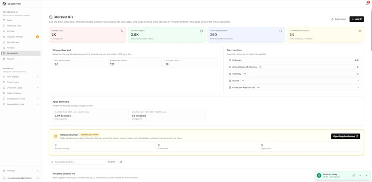Screen dimensions: 372x182
Task: Navigate to Case Engine
Action: point(21,82)
